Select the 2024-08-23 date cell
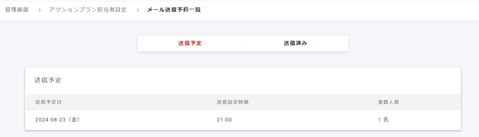The image size is (479, 137). pos(50,120)
